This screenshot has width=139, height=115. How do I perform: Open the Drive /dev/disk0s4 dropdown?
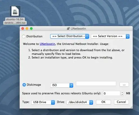tap(80, 102)
